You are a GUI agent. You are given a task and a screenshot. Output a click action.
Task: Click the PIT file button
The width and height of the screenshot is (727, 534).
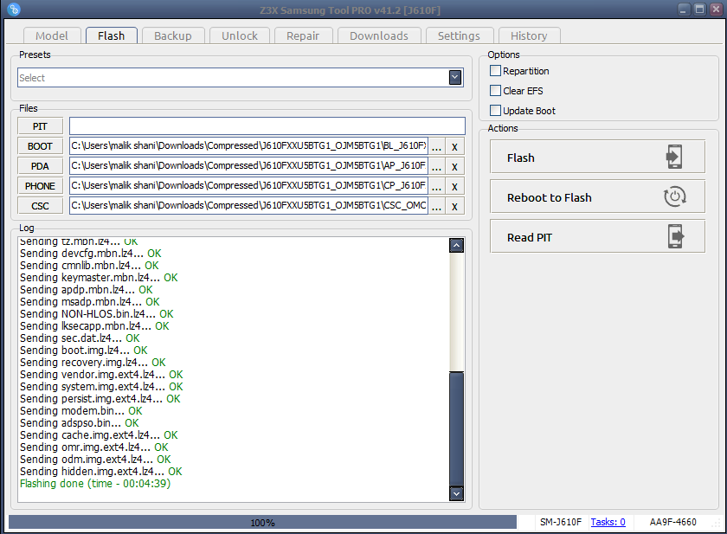point(41,126)
